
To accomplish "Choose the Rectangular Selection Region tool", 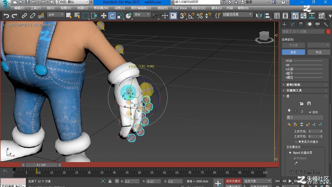I will coord(86,16).
